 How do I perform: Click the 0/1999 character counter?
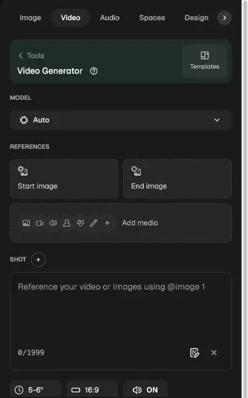pos(31,352)
